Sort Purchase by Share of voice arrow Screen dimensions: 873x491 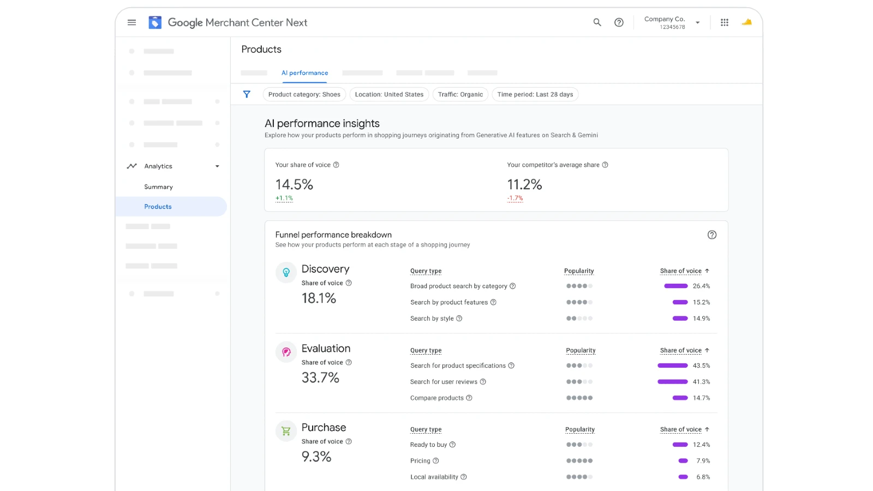(707, 429)
